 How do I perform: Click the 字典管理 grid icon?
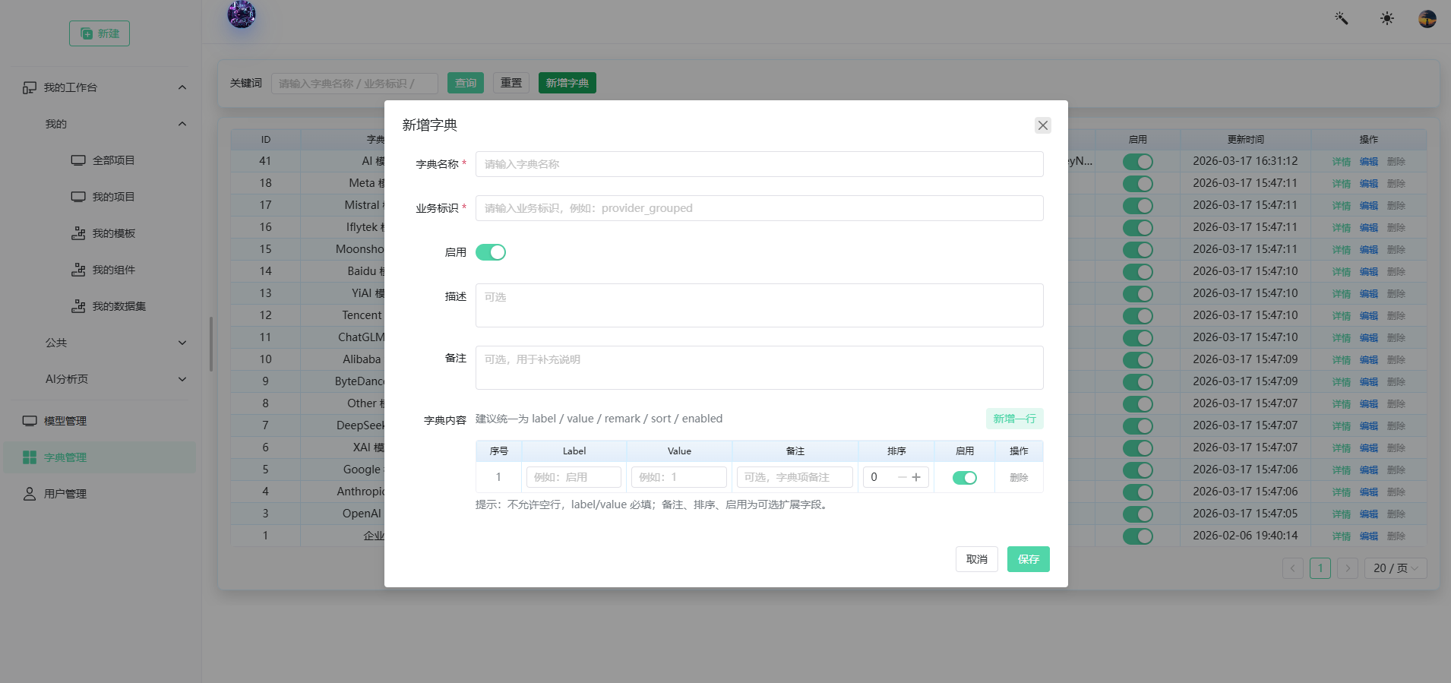click(30, 457)
